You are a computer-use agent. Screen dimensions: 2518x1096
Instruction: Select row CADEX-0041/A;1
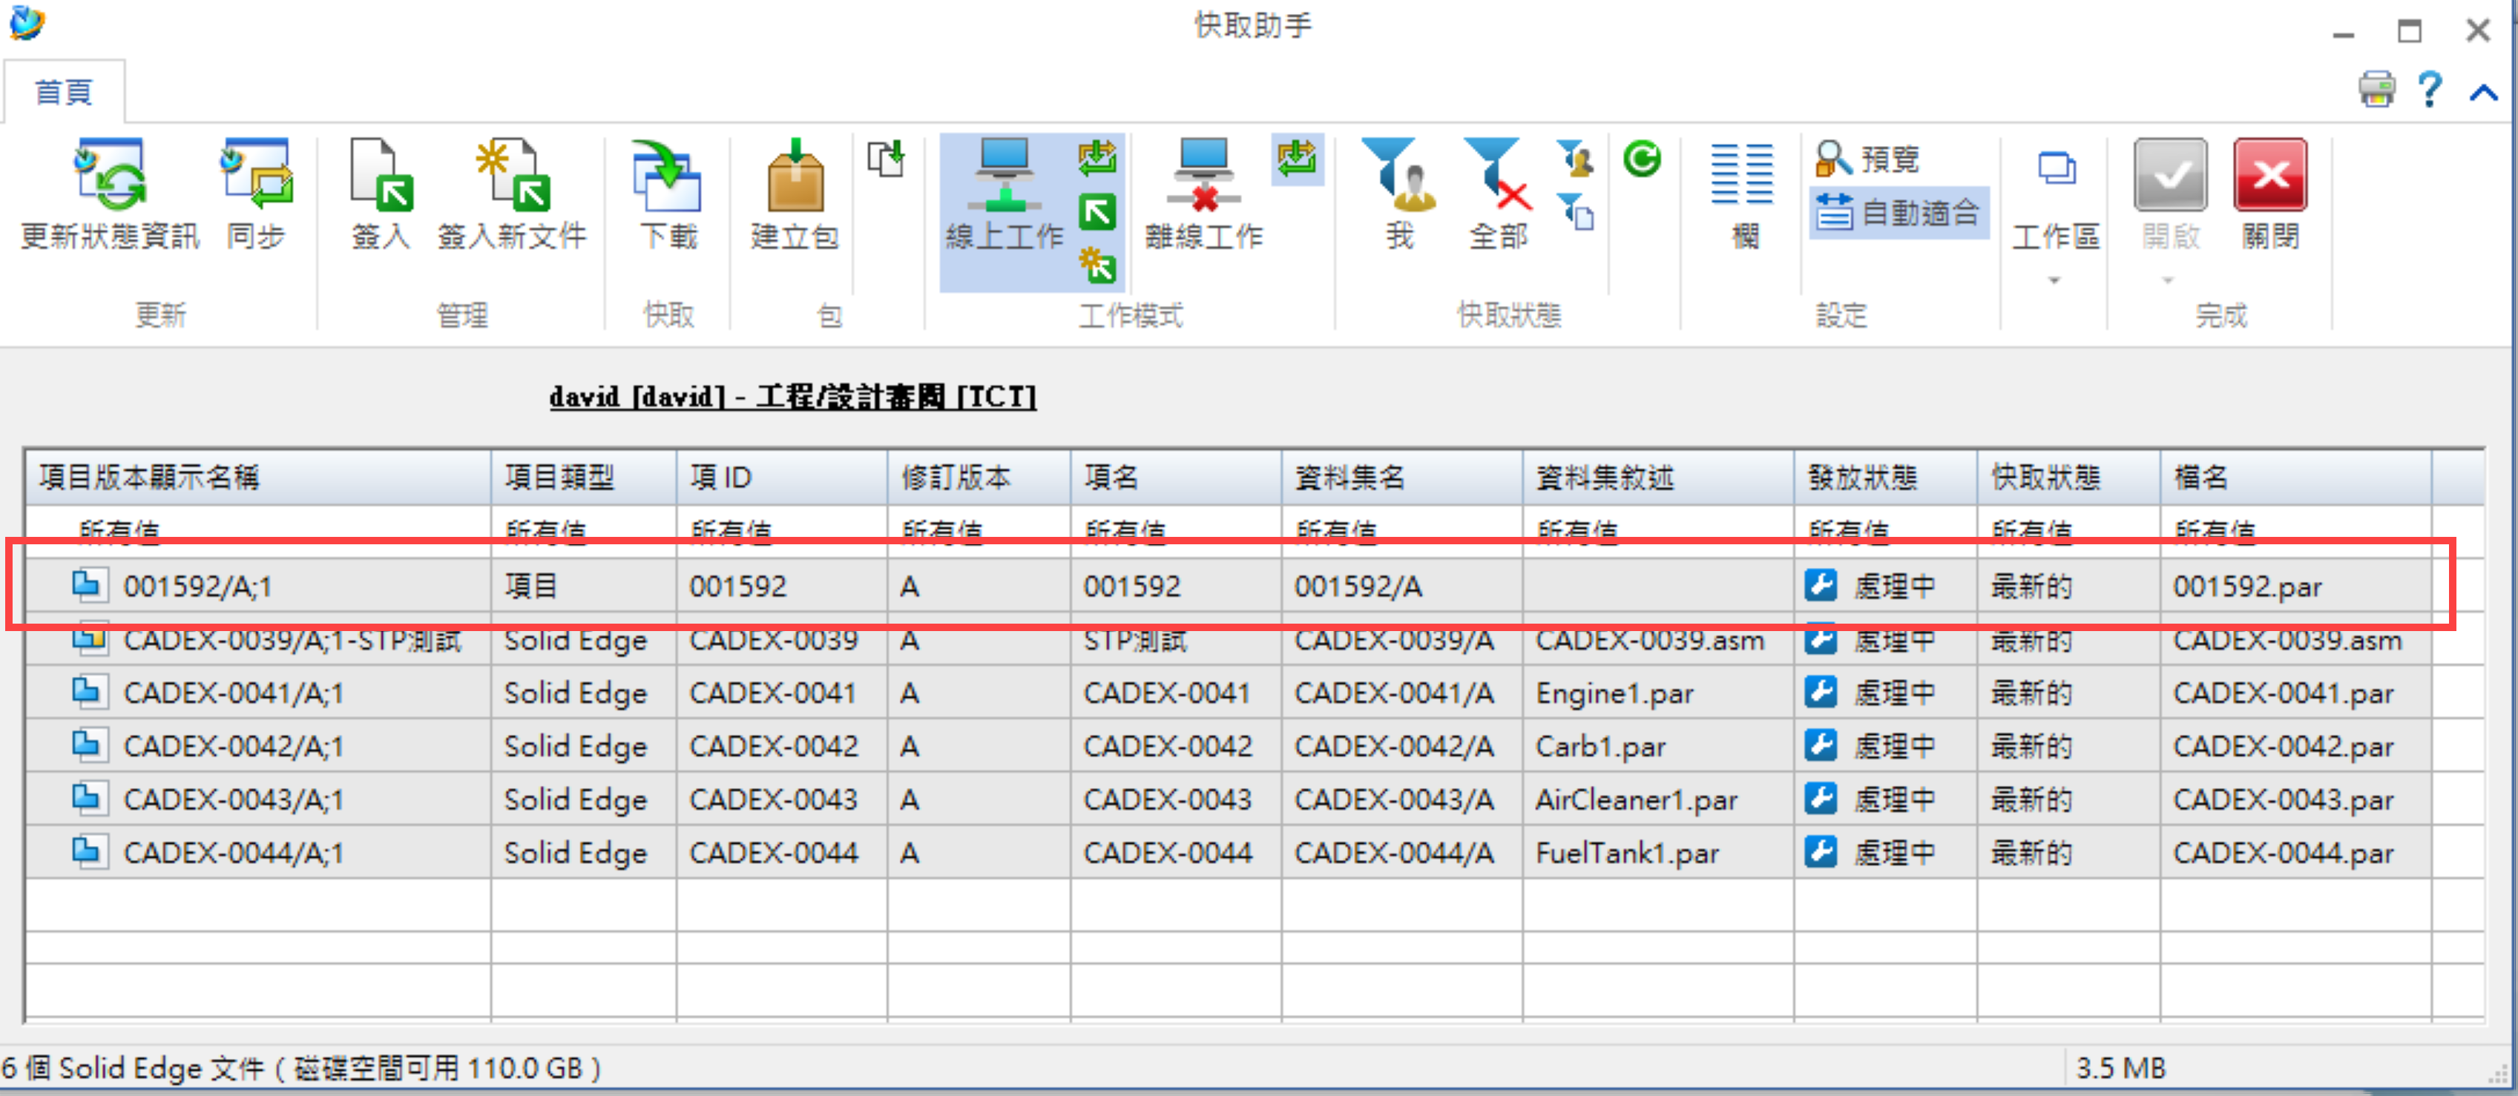point(1228,693)
